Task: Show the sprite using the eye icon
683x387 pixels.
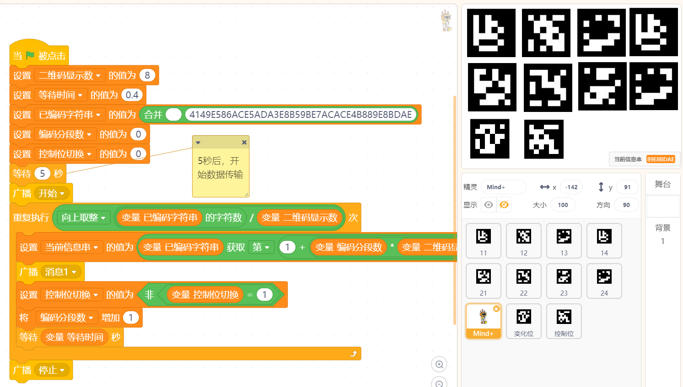Action: (489, 205)
